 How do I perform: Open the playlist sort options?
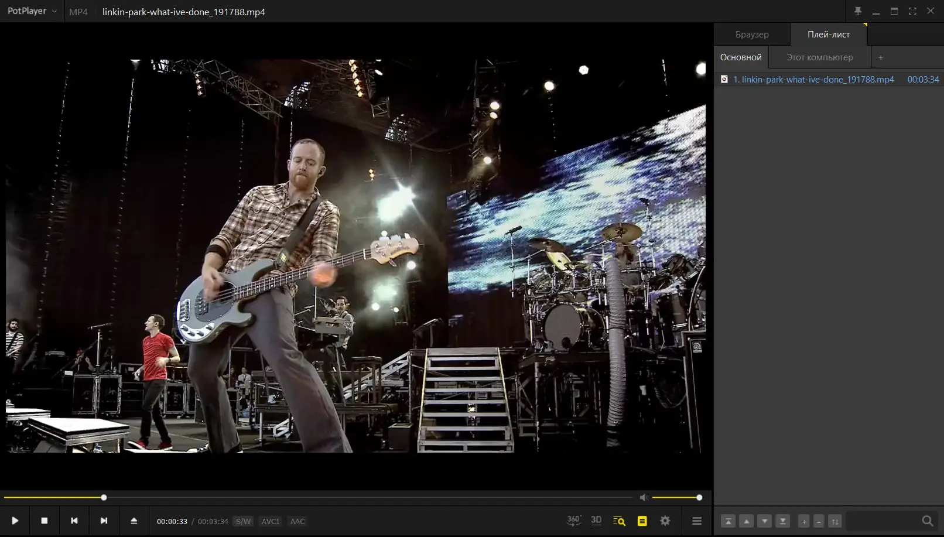point(835,521)
